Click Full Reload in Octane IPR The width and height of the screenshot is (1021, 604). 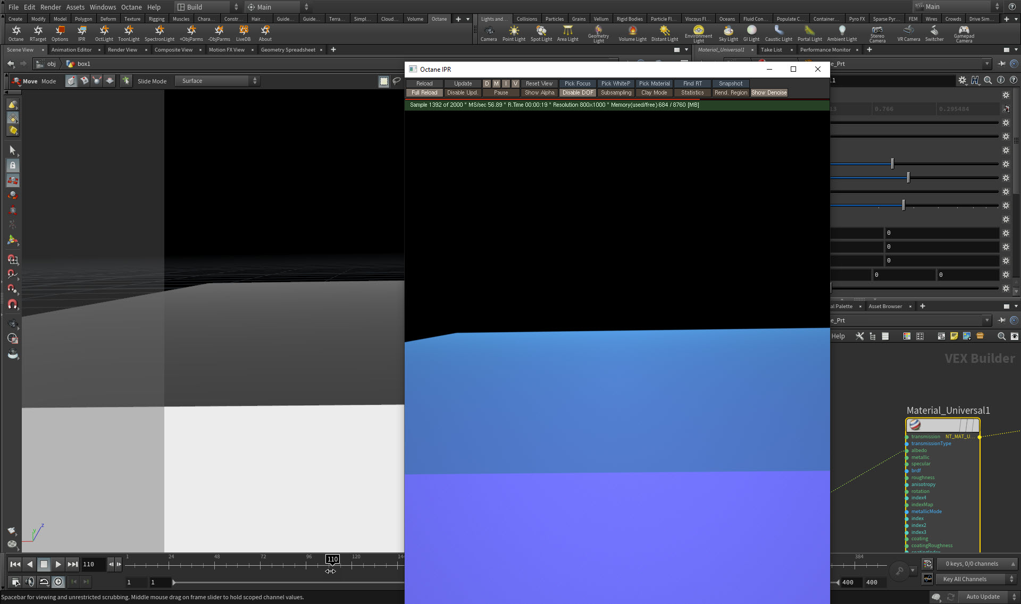[x=424, y=92]
